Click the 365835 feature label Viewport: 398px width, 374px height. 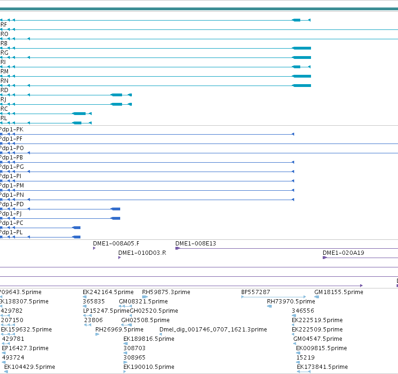pyautogui.click(x=94, y=302)
